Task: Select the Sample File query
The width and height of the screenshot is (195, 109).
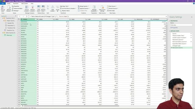Action: click(x=10, y=23)
